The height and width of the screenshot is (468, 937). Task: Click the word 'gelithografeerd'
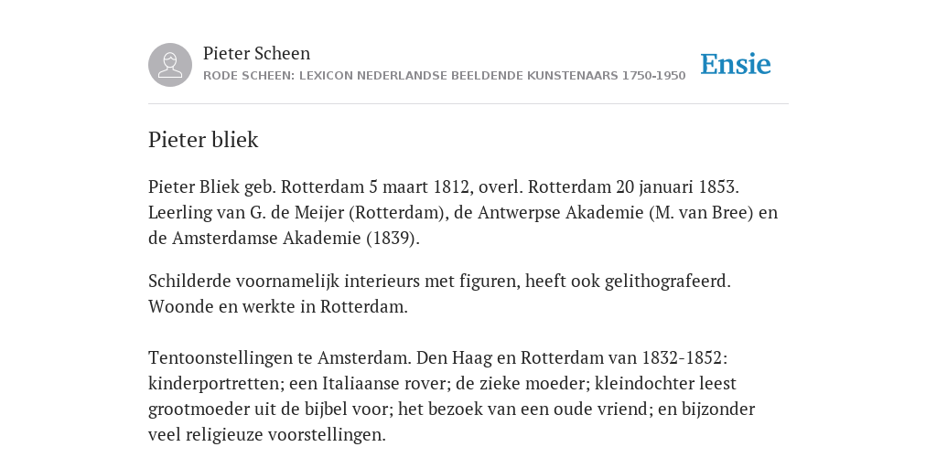pos(666,282)
